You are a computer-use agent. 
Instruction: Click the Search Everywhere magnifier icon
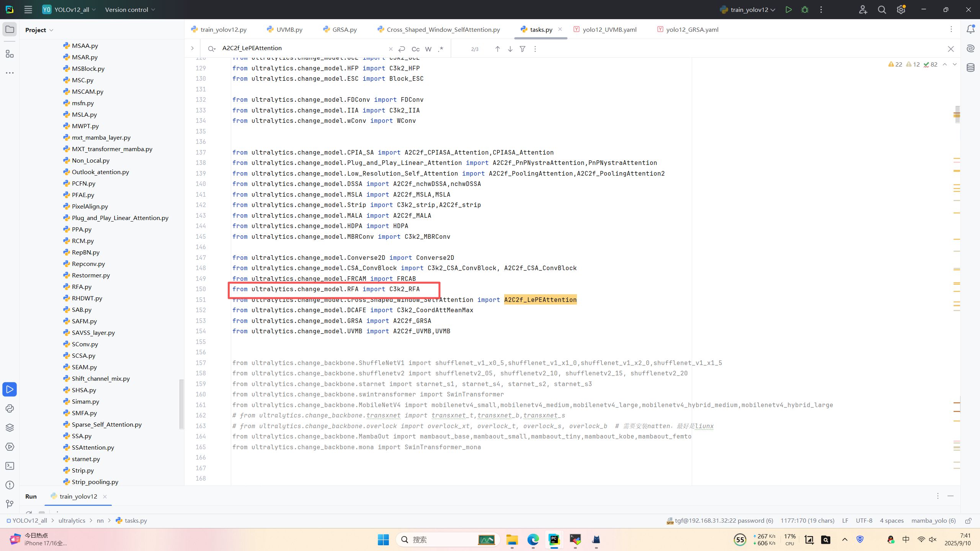click(882, 10)
